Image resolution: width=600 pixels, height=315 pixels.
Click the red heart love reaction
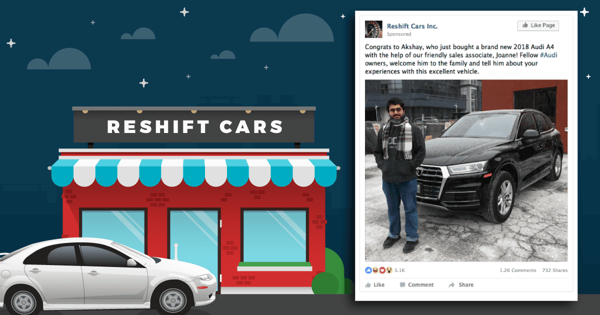382,270
